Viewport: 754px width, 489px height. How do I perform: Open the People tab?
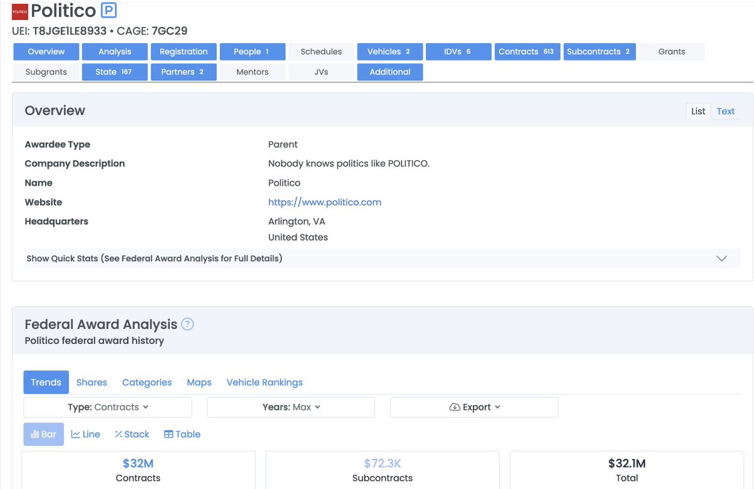253,51
